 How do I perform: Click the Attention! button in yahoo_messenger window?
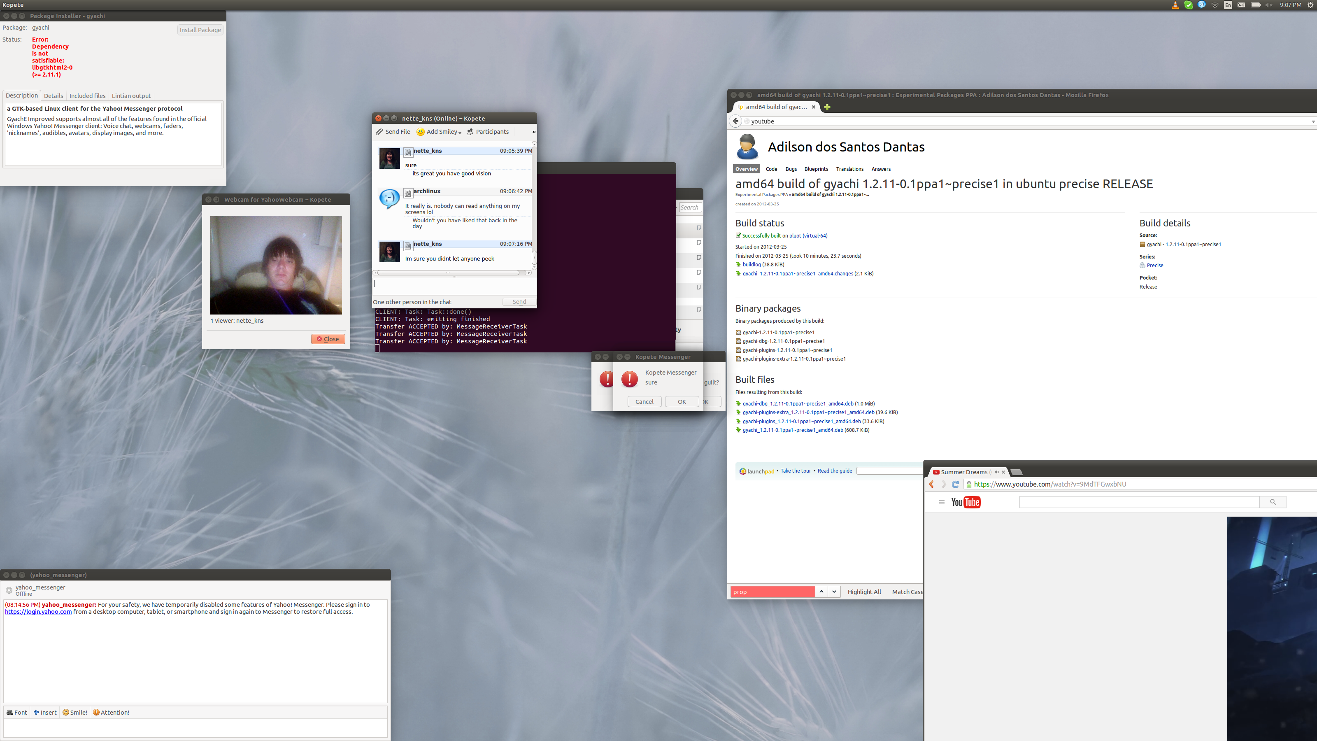111,712
